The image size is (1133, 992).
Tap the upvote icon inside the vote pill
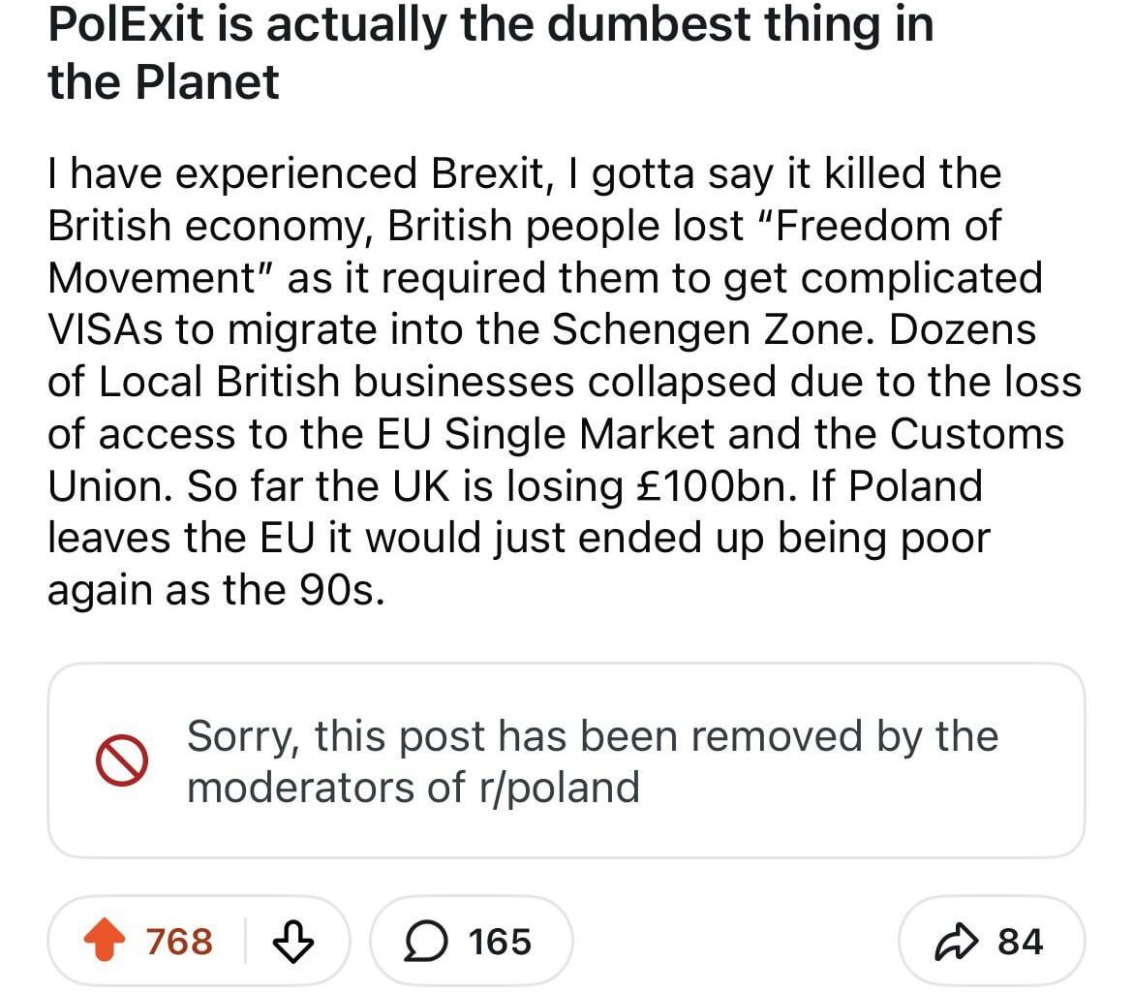point(106,939)
